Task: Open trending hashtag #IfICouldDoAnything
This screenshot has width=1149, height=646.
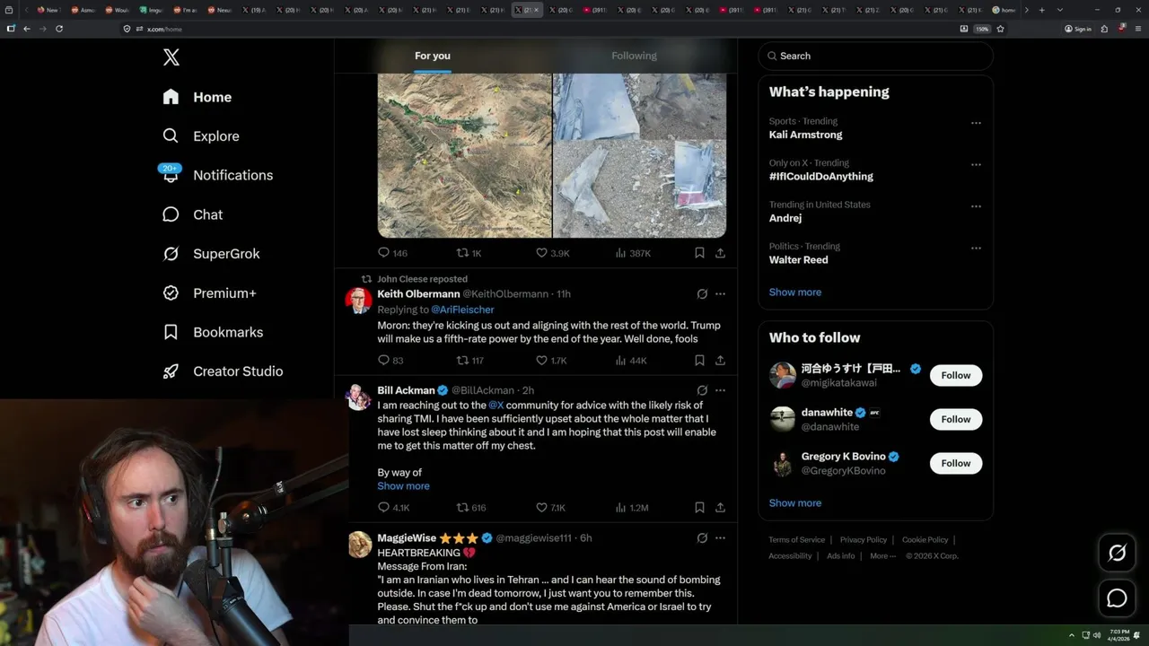Action: click(820, 176)
